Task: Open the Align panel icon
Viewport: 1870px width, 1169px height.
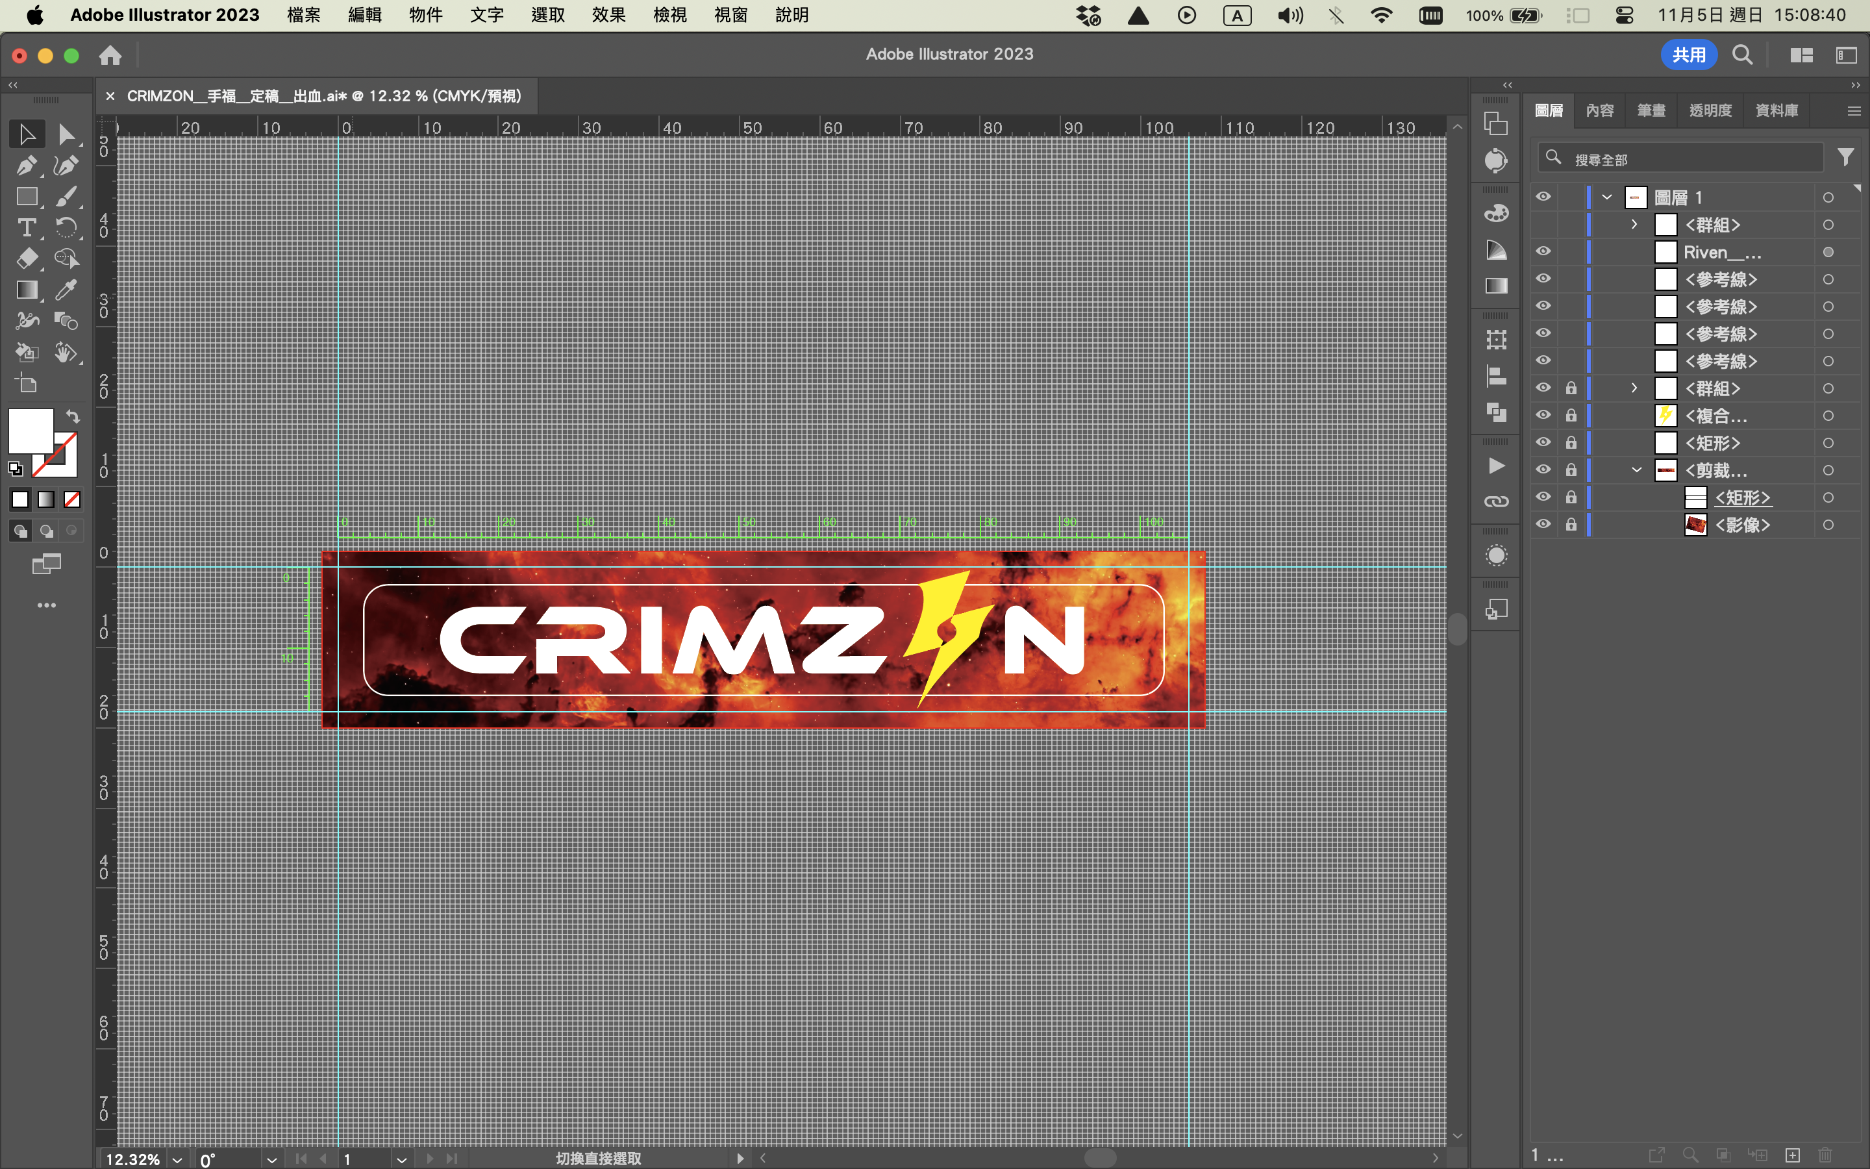Action: coord(1496,377)
